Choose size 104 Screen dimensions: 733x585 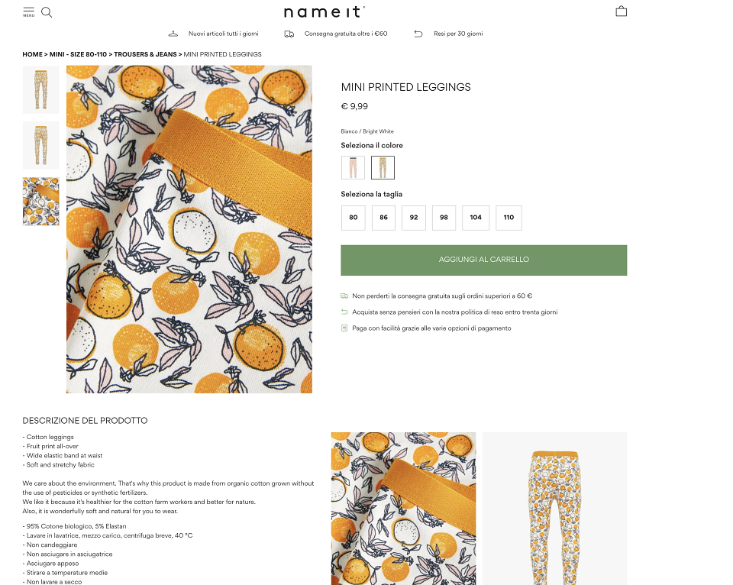(476, 218)
